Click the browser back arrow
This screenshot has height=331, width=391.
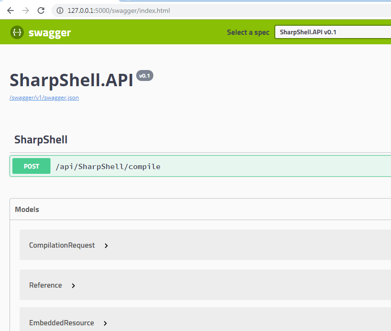pyautogui.click(x=10, y=10)
